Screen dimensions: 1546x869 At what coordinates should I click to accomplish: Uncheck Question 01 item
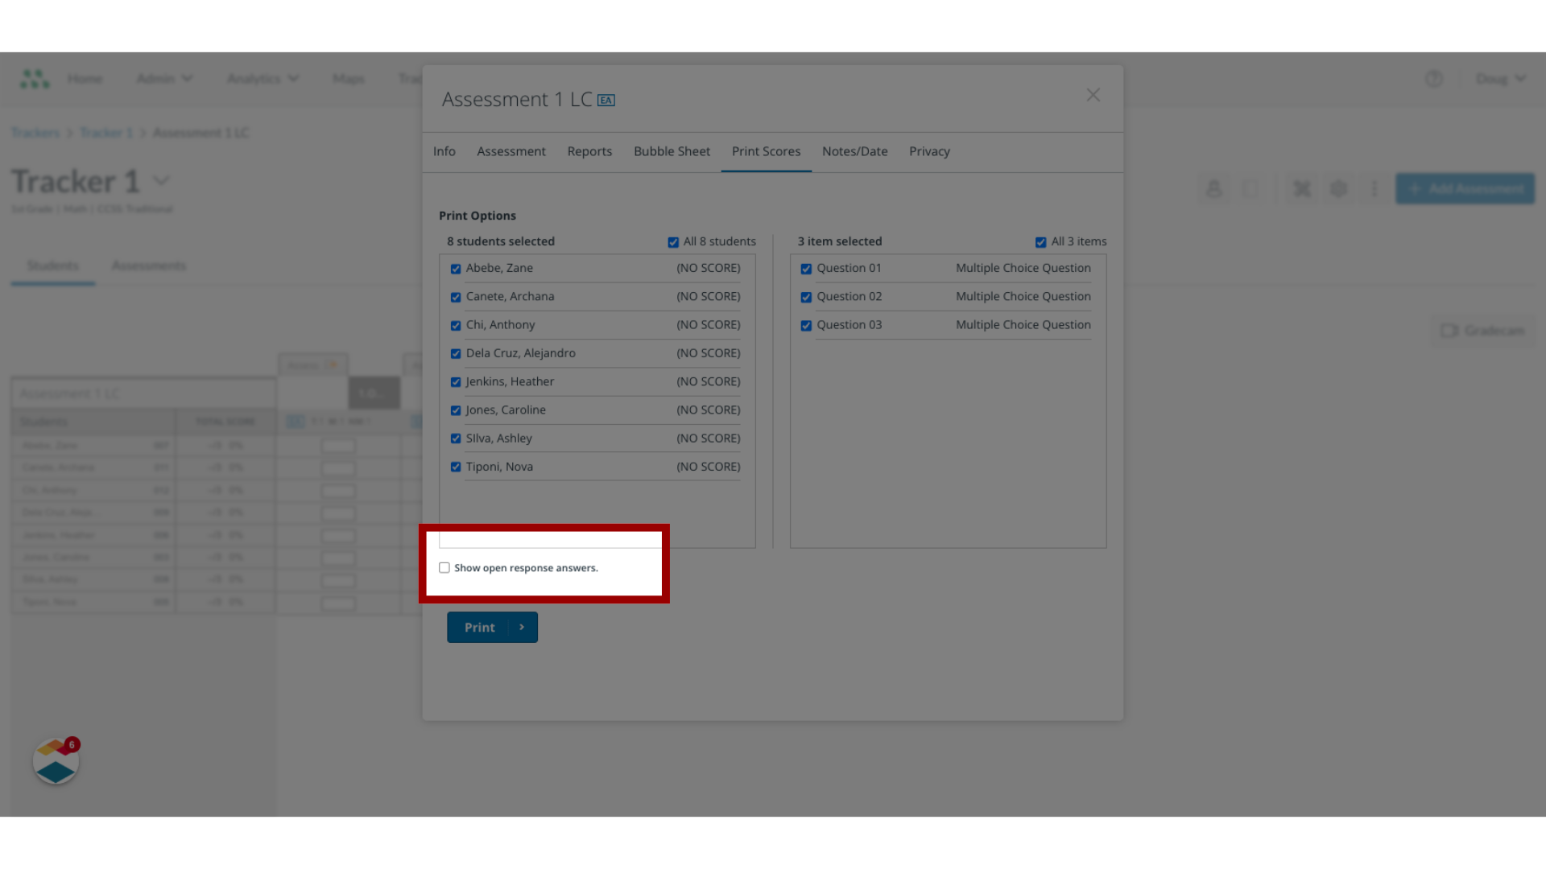coord(806,269)
